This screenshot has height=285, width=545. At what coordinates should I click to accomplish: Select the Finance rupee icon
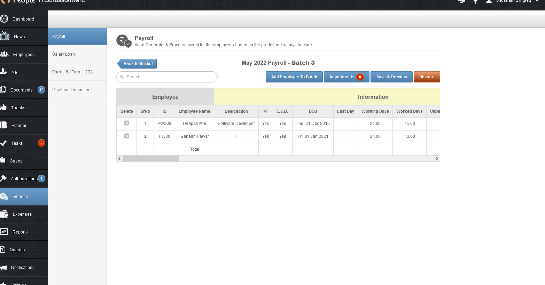pos(4,197)
